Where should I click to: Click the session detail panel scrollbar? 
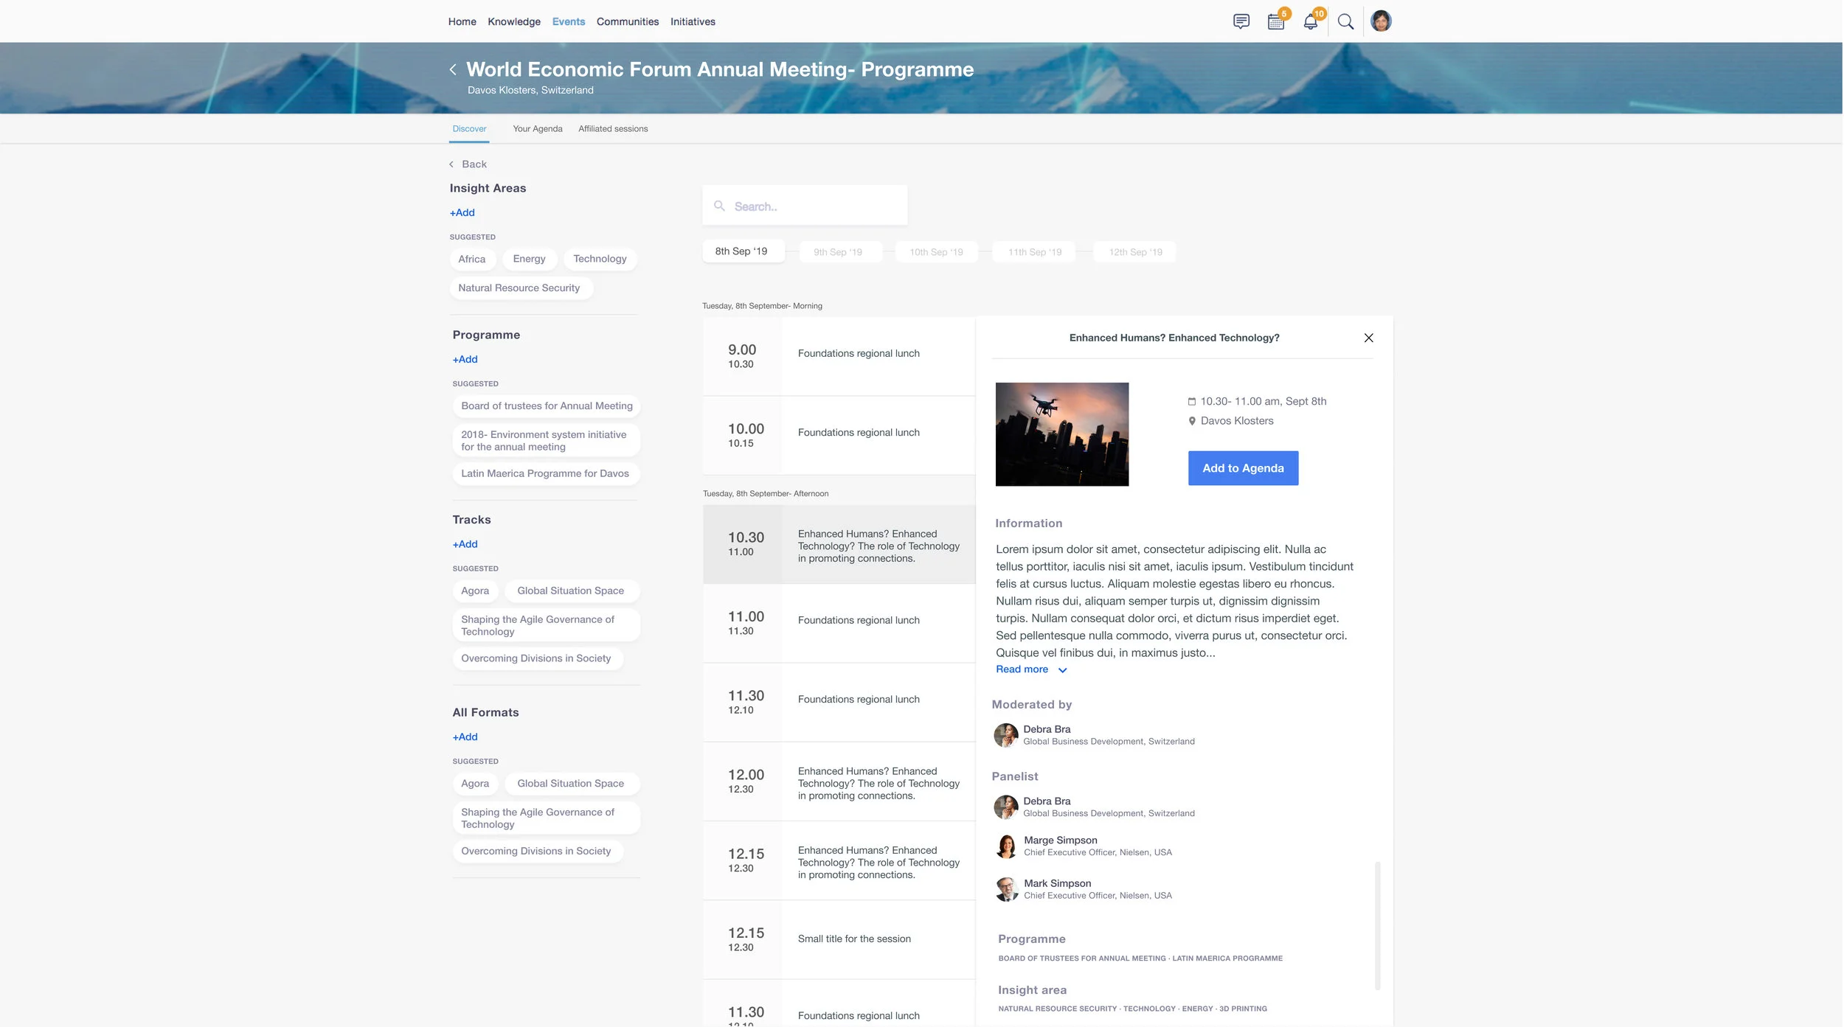coord(1377,925)
